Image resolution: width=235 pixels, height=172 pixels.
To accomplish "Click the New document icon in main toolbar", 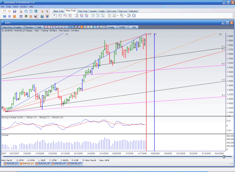I will pyautogui.click(x=5, y=11).
